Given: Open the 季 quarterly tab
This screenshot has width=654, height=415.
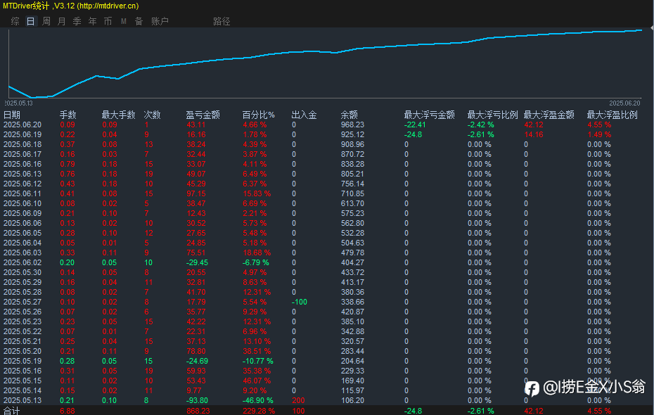Looking at the screenshot, I should pos(77,21).
